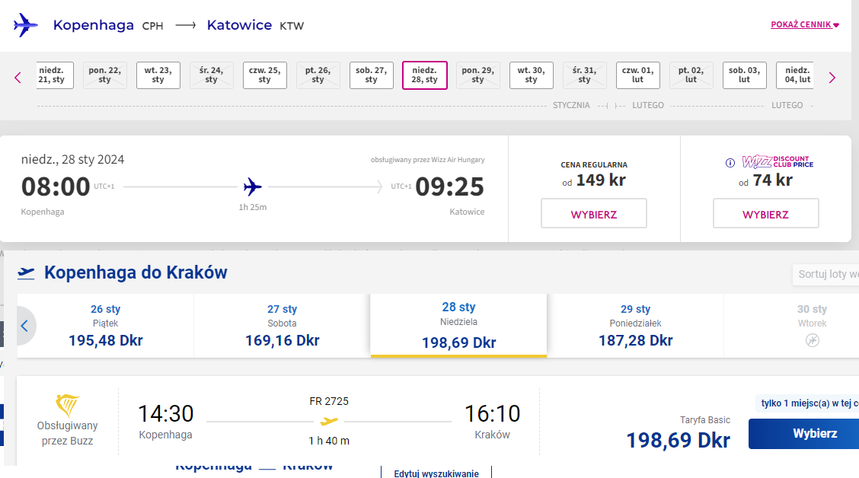The width and height of the screenshot is (859, 478).
Task: Choose 27 sty Sobota fare tab
Action: tap(282, 326)
